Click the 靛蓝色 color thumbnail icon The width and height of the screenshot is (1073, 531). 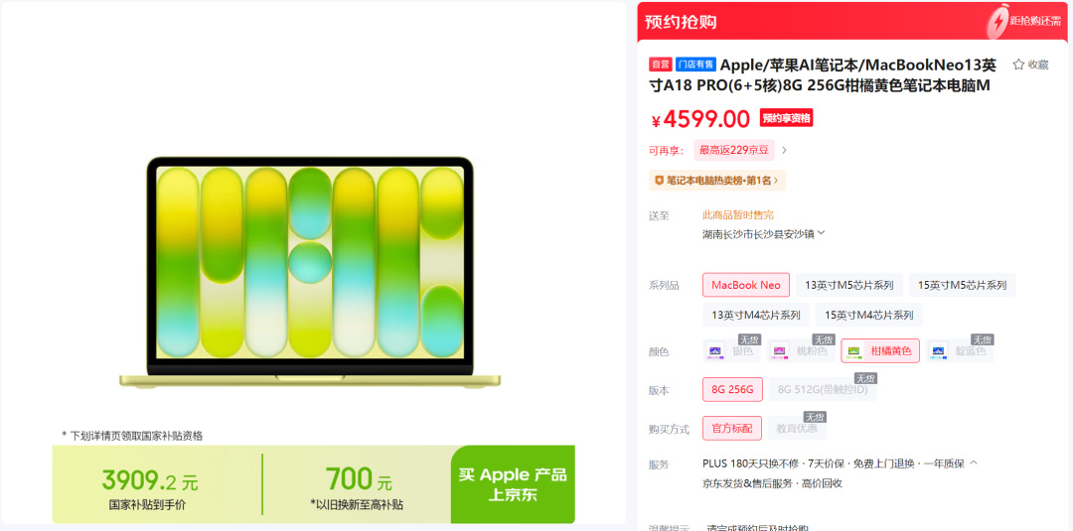pyautogui.click(x=938, y=351)
